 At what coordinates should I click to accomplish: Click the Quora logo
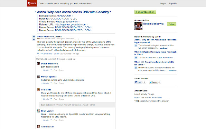click(x=32, y=3)
